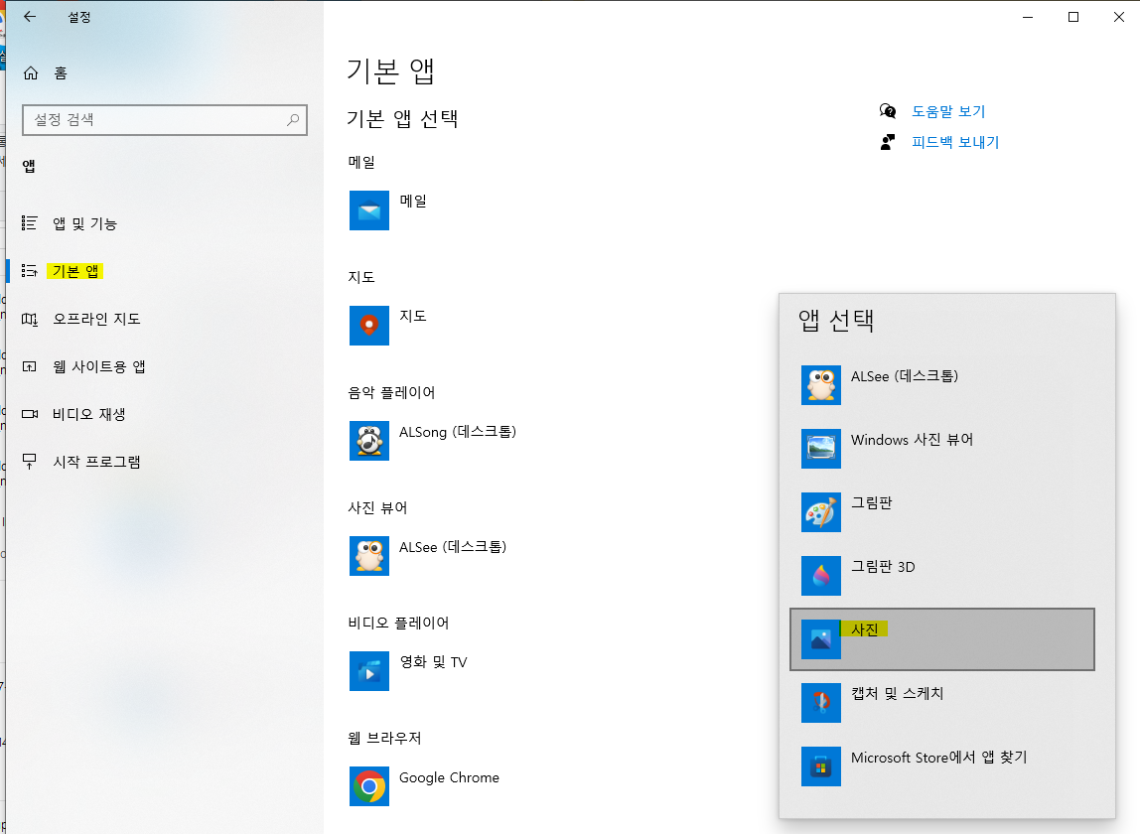This screenshot has height=834, width=1140.
Task: Click the search magnifier in 설정 검색 box
Action: pos(293,119)
